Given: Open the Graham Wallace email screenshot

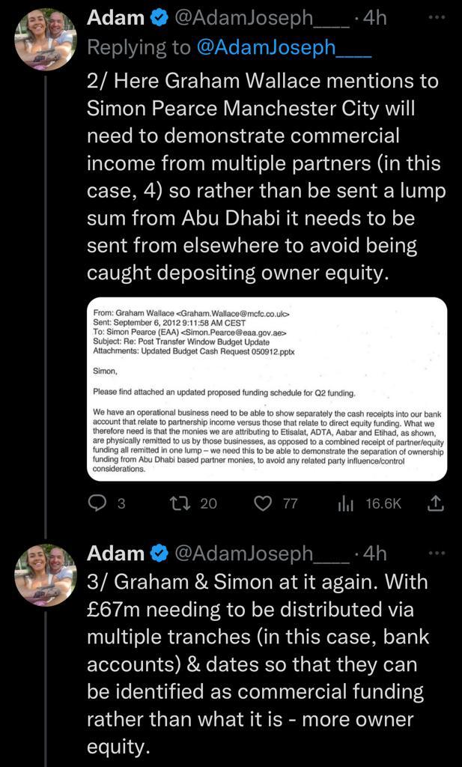Looking at the screenshot, I should 267,389.
